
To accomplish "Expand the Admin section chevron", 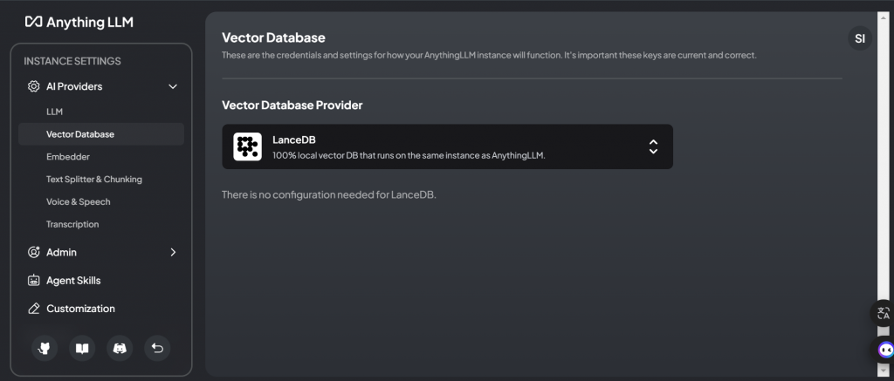I will [x=173, y=252].
